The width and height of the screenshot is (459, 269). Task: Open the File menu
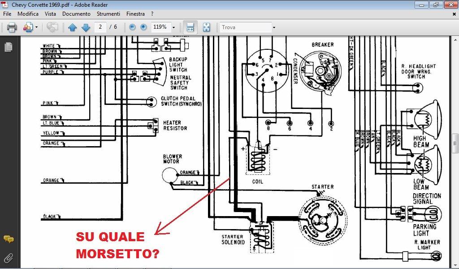7,14
